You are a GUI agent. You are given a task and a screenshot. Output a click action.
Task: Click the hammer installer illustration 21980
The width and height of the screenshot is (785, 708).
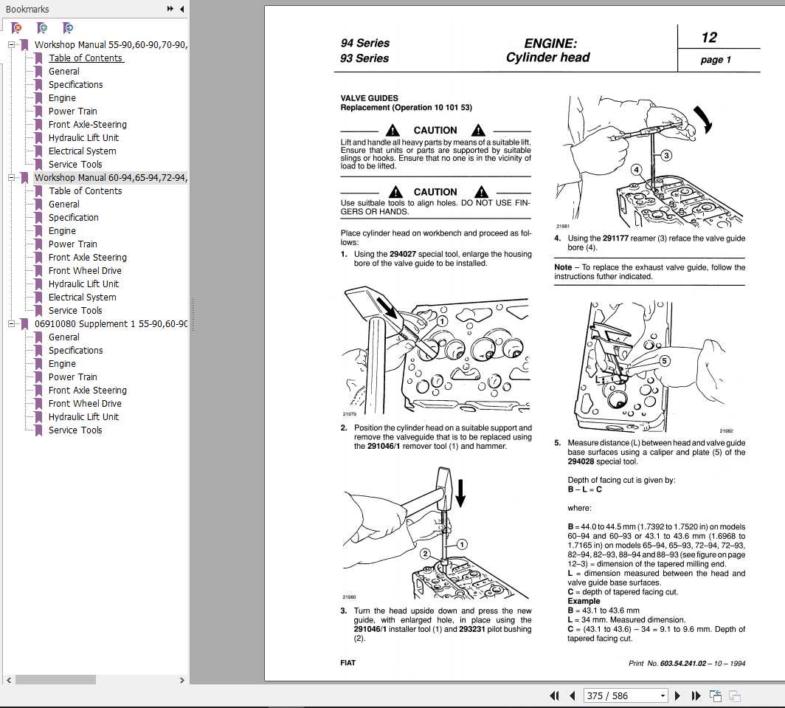pos(435,533)
